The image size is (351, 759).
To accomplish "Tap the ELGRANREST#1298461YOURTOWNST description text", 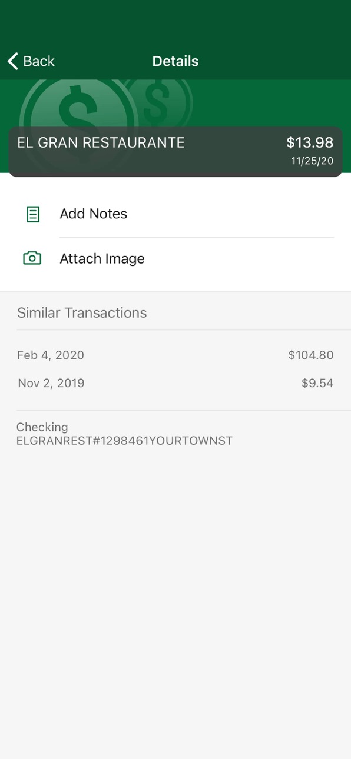I will click(125, 441).
